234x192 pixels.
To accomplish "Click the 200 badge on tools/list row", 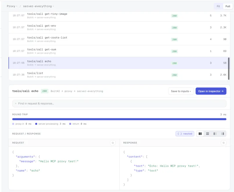I will (x=174, y=75).
